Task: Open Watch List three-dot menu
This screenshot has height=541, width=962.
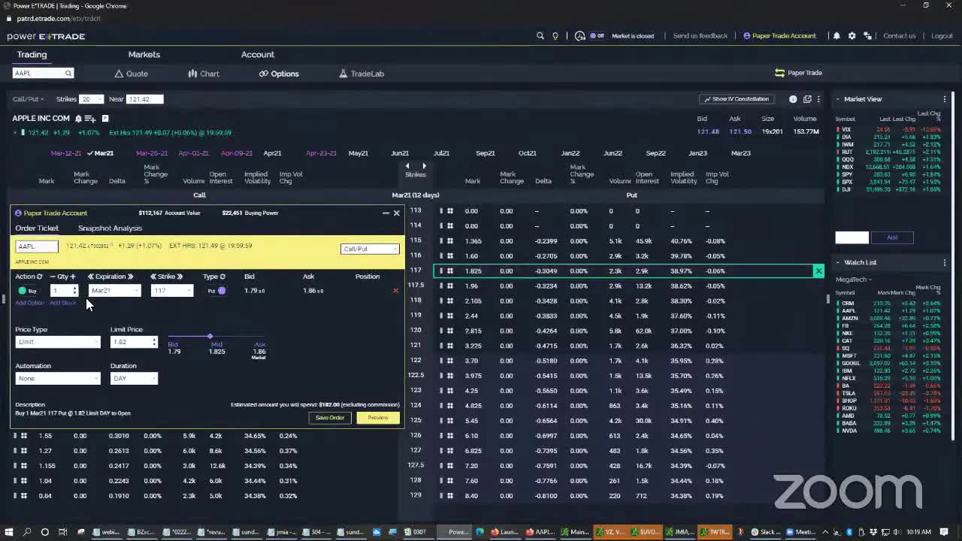Action: (x=945, y=262)
